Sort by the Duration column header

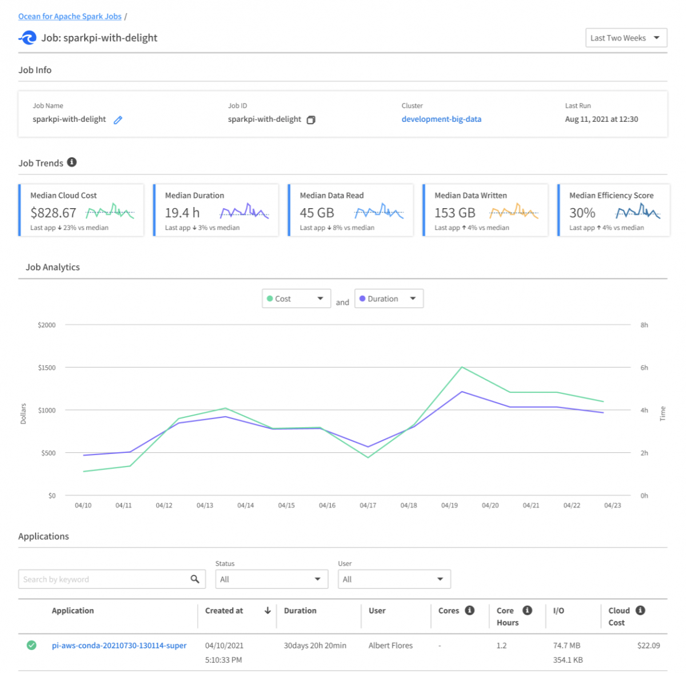pos(300,611)
